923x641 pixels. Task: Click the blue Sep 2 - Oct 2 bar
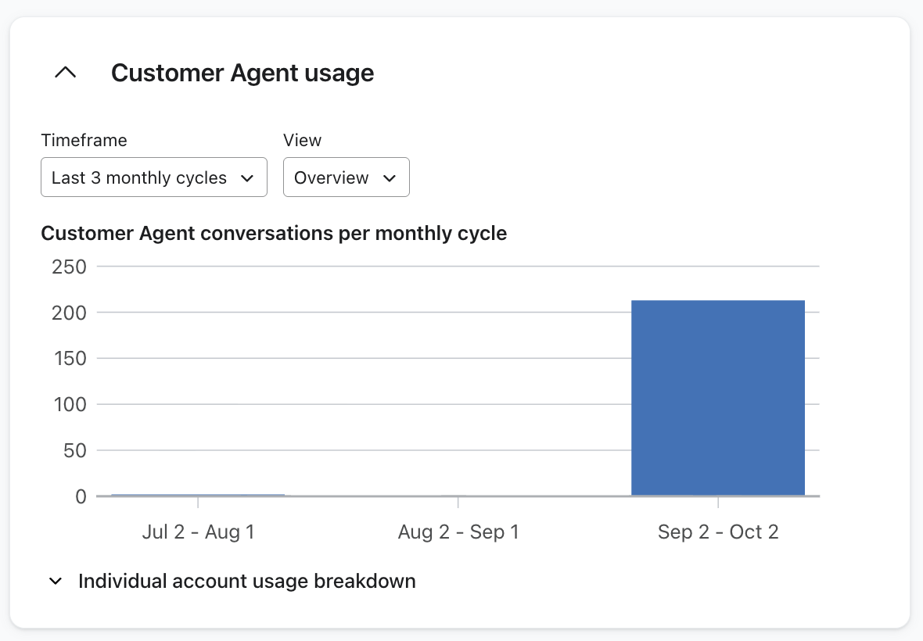click(718, 398)
